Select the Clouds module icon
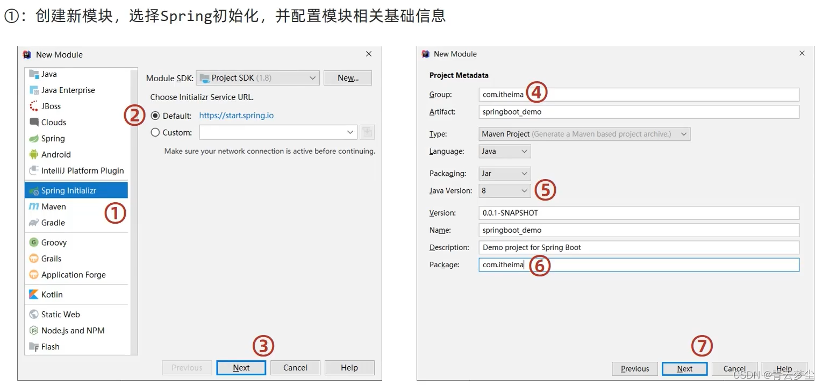Screen dimensions: 823x385 [34, 122]
